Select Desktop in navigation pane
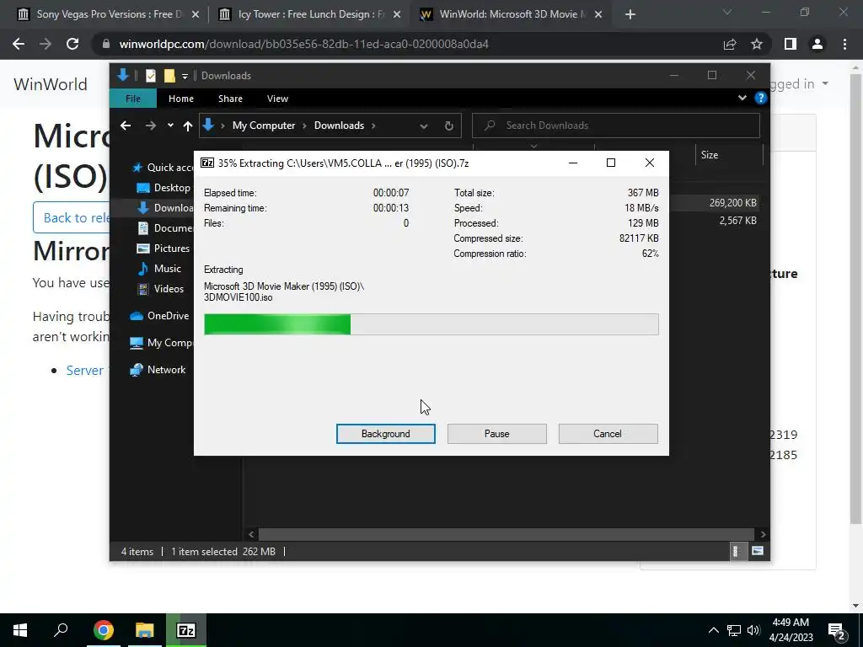Viewport: 863px width, 647px height. coord(163,188)
